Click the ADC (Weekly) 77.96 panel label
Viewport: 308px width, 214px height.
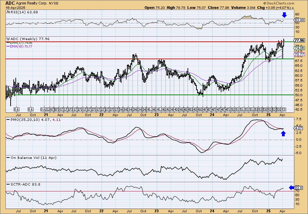(30, 39)
